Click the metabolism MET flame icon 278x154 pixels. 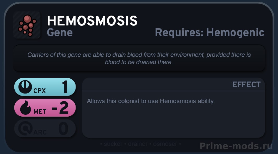pos(26,108)
